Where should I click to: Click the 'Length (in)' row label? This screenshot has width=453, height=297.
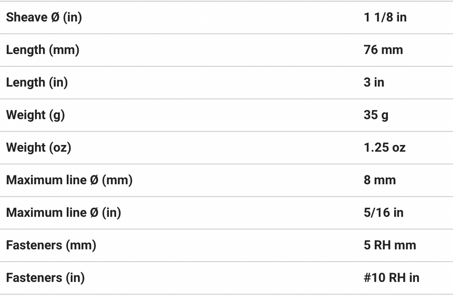coord(37,82)
